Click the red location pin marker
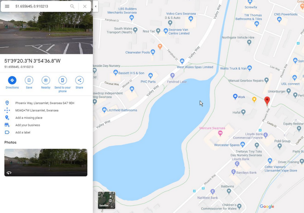The width and height of the screenshot is (304, 213). coord(267,101)
